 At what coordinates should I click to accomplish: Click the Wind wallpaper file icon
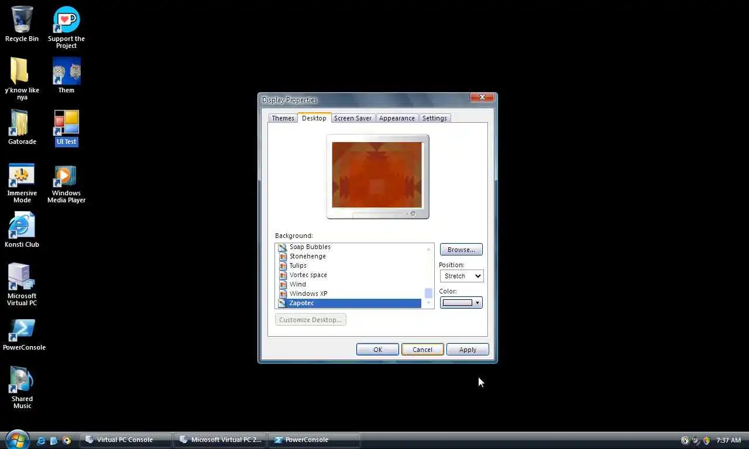coord(283,285)
